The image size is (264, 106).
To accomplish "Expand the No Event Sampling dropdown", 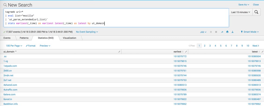I will coord(87,32).
